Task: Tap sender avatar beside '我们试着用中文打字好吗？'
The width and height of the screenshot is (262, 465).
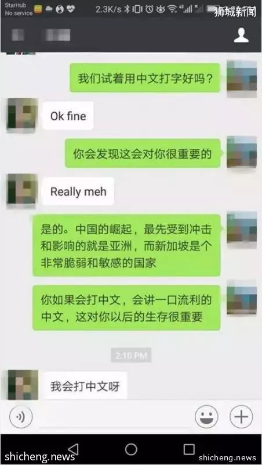Action: (x=242, y=78)
